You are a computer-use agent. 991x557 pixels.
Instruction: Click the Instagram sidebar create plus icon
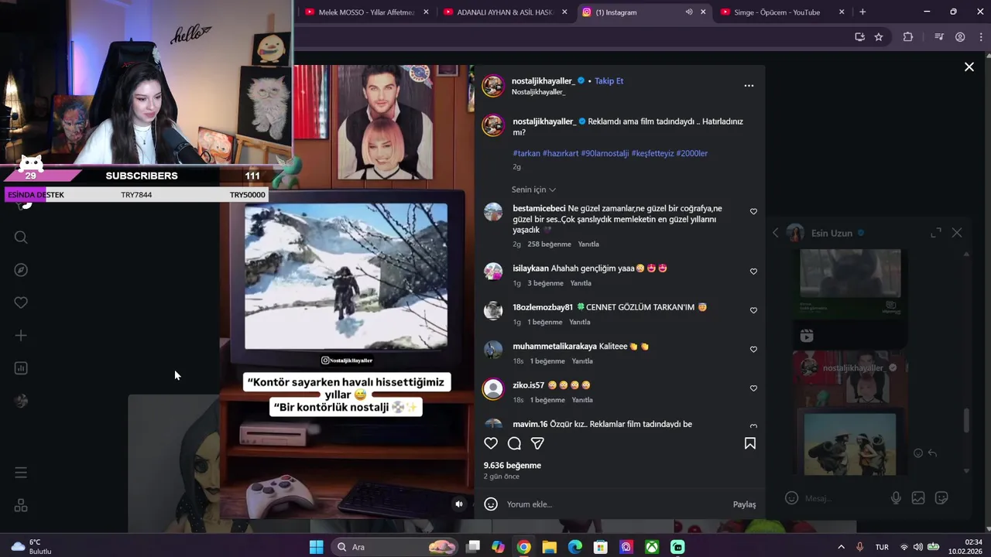[x=21, y=335]
